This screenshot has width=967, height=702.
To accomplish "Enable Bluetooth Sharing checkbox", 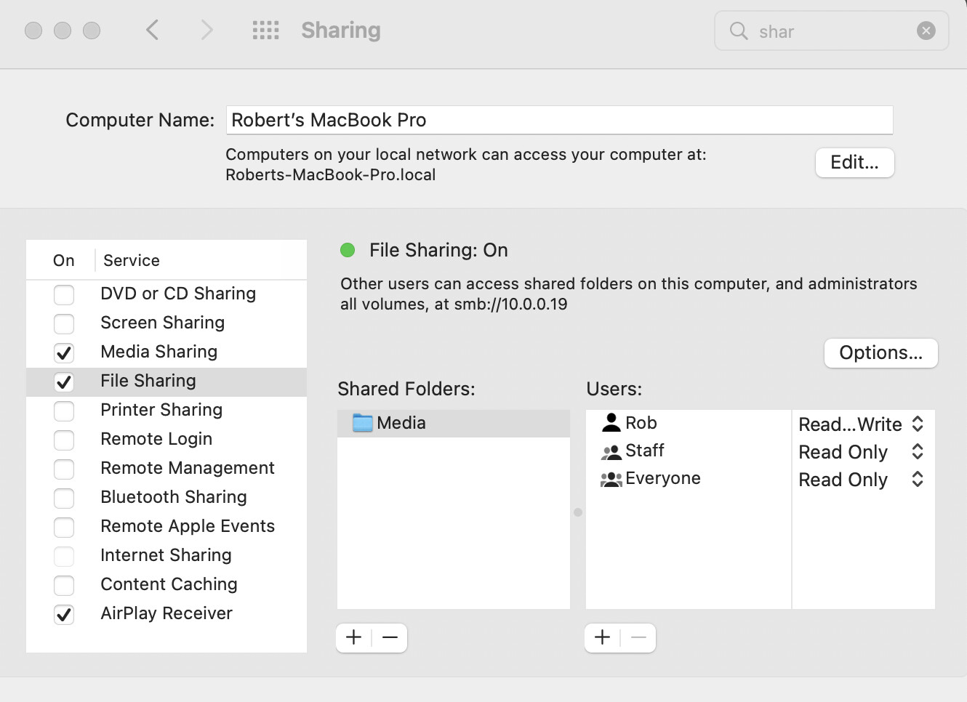I will (64, 498).
